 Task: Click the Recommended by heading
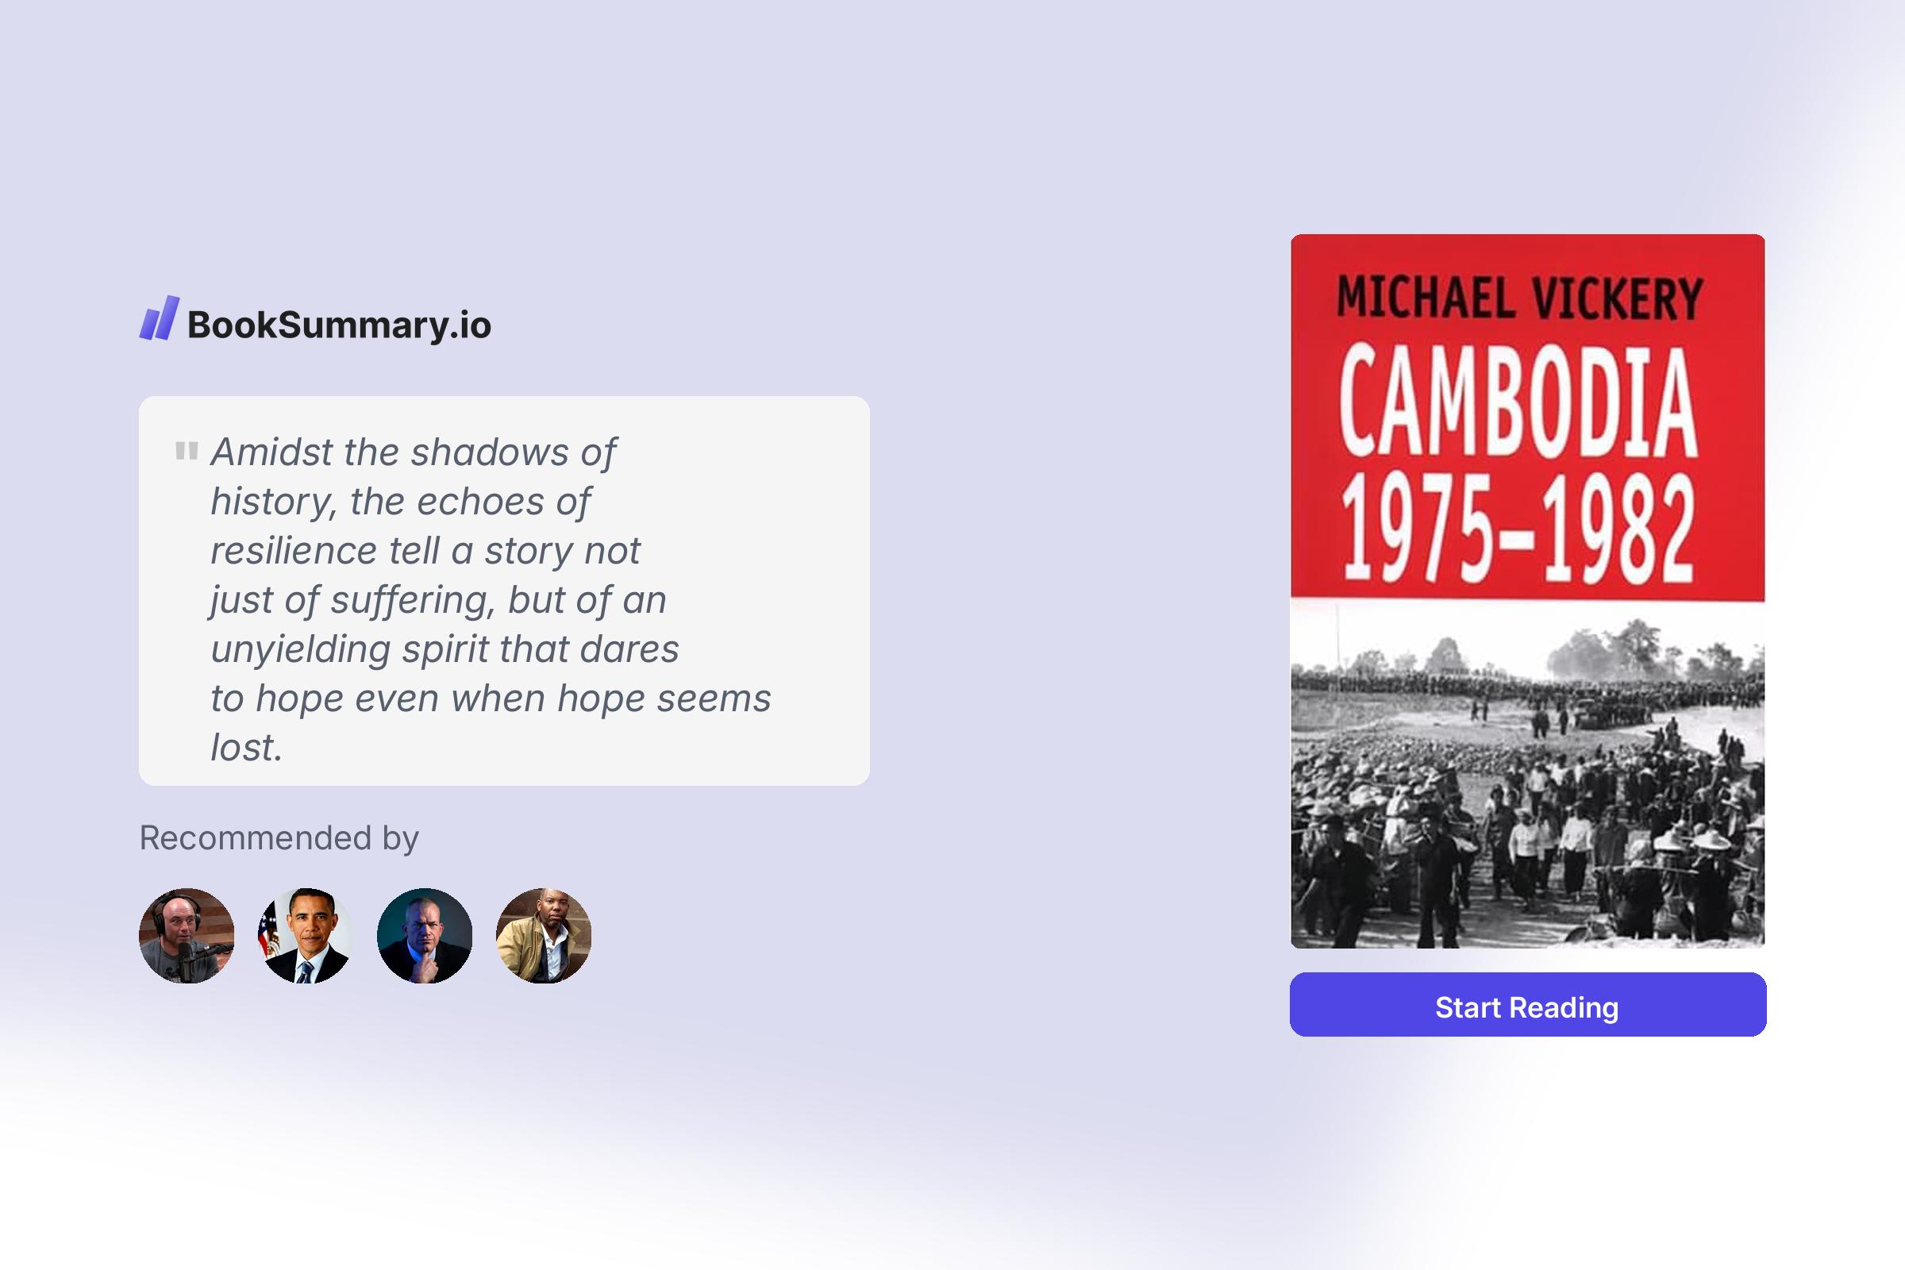pyautogui.click(x=279, y=839)
